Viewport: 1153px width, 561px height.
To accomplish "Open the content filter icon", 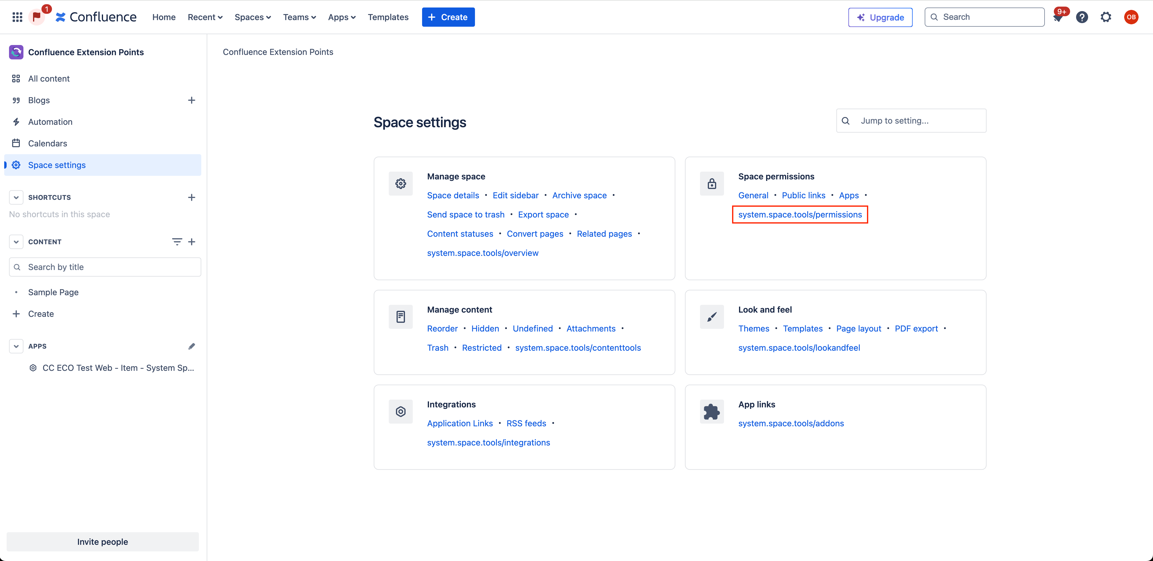I will (x=177, y=242).
